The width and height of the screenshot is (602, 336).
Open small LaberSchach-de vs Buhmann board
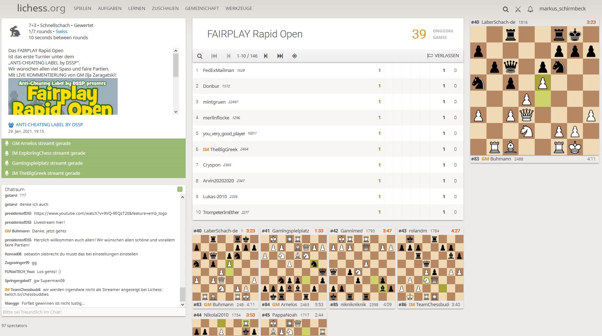225,268
